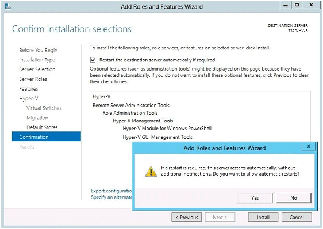Click the yellow warning icon in dialog
Screen dimensions: 323x229
click(151, 171)
